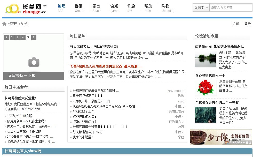Viewport: 253px width, 157px height.
Task: Click 论坛 in the breadcrumb
Action: click(24, 24)
